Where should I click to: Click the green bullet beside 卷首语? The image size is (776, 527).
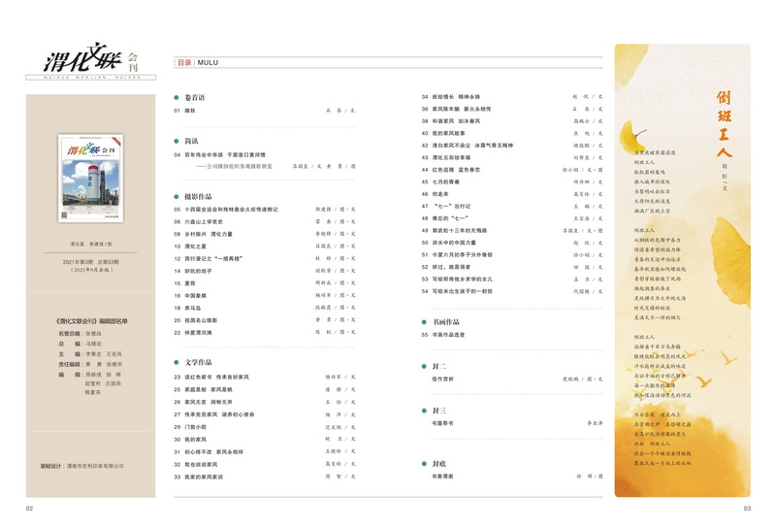coord(178,98)
